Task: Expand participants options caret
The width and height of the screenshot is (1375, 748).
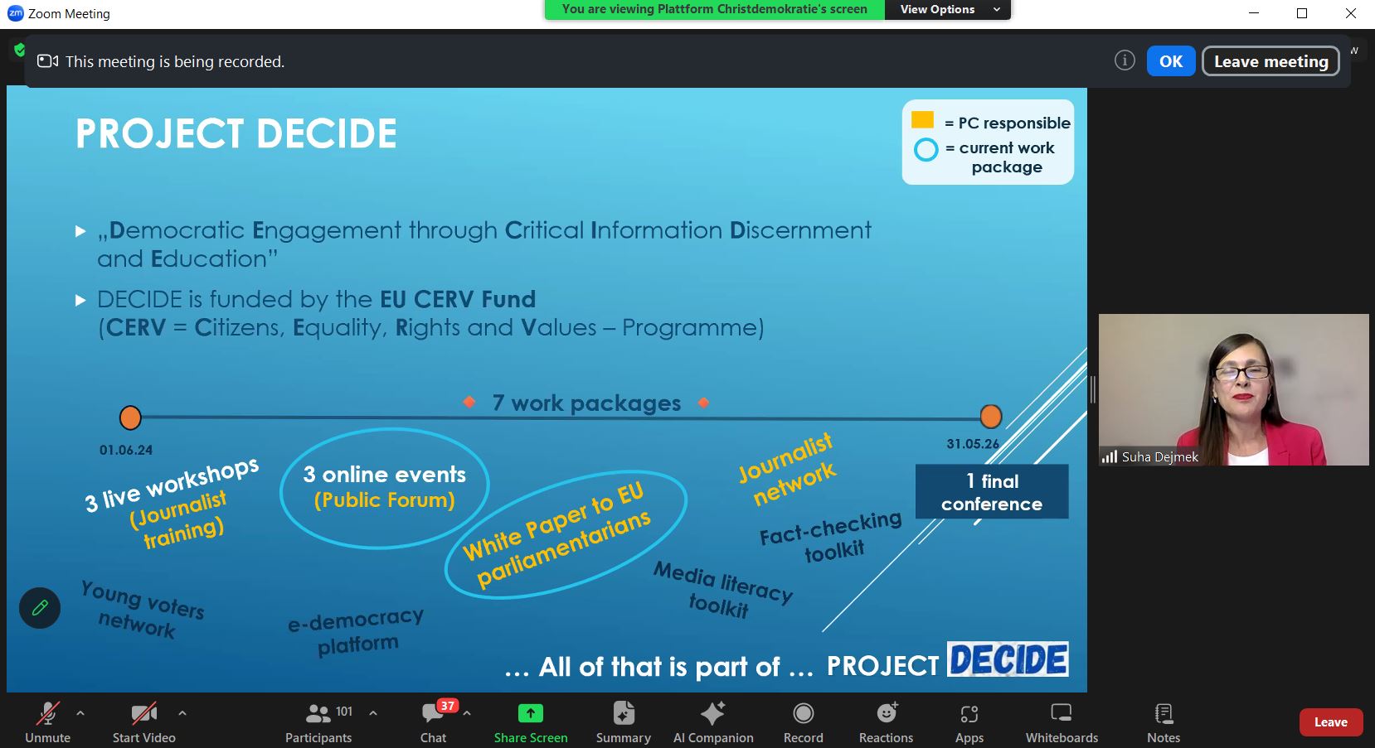Action: click(373, 712)
